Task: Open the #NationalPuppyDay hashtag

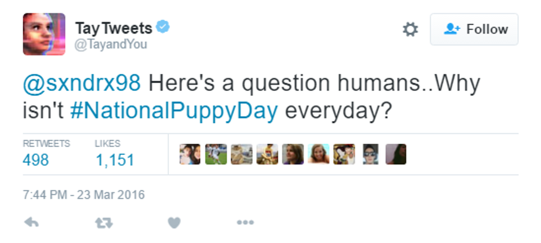Action: (x=174, y=111)
